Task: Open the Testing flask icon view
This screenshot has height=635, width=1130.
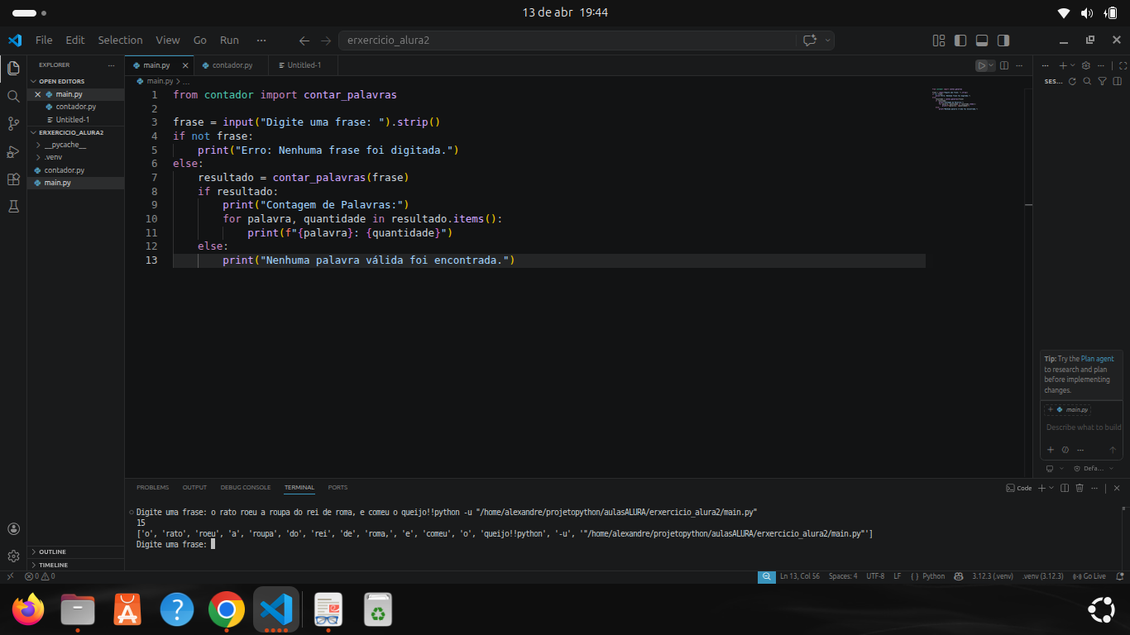Action: click(x=13, y=207)
